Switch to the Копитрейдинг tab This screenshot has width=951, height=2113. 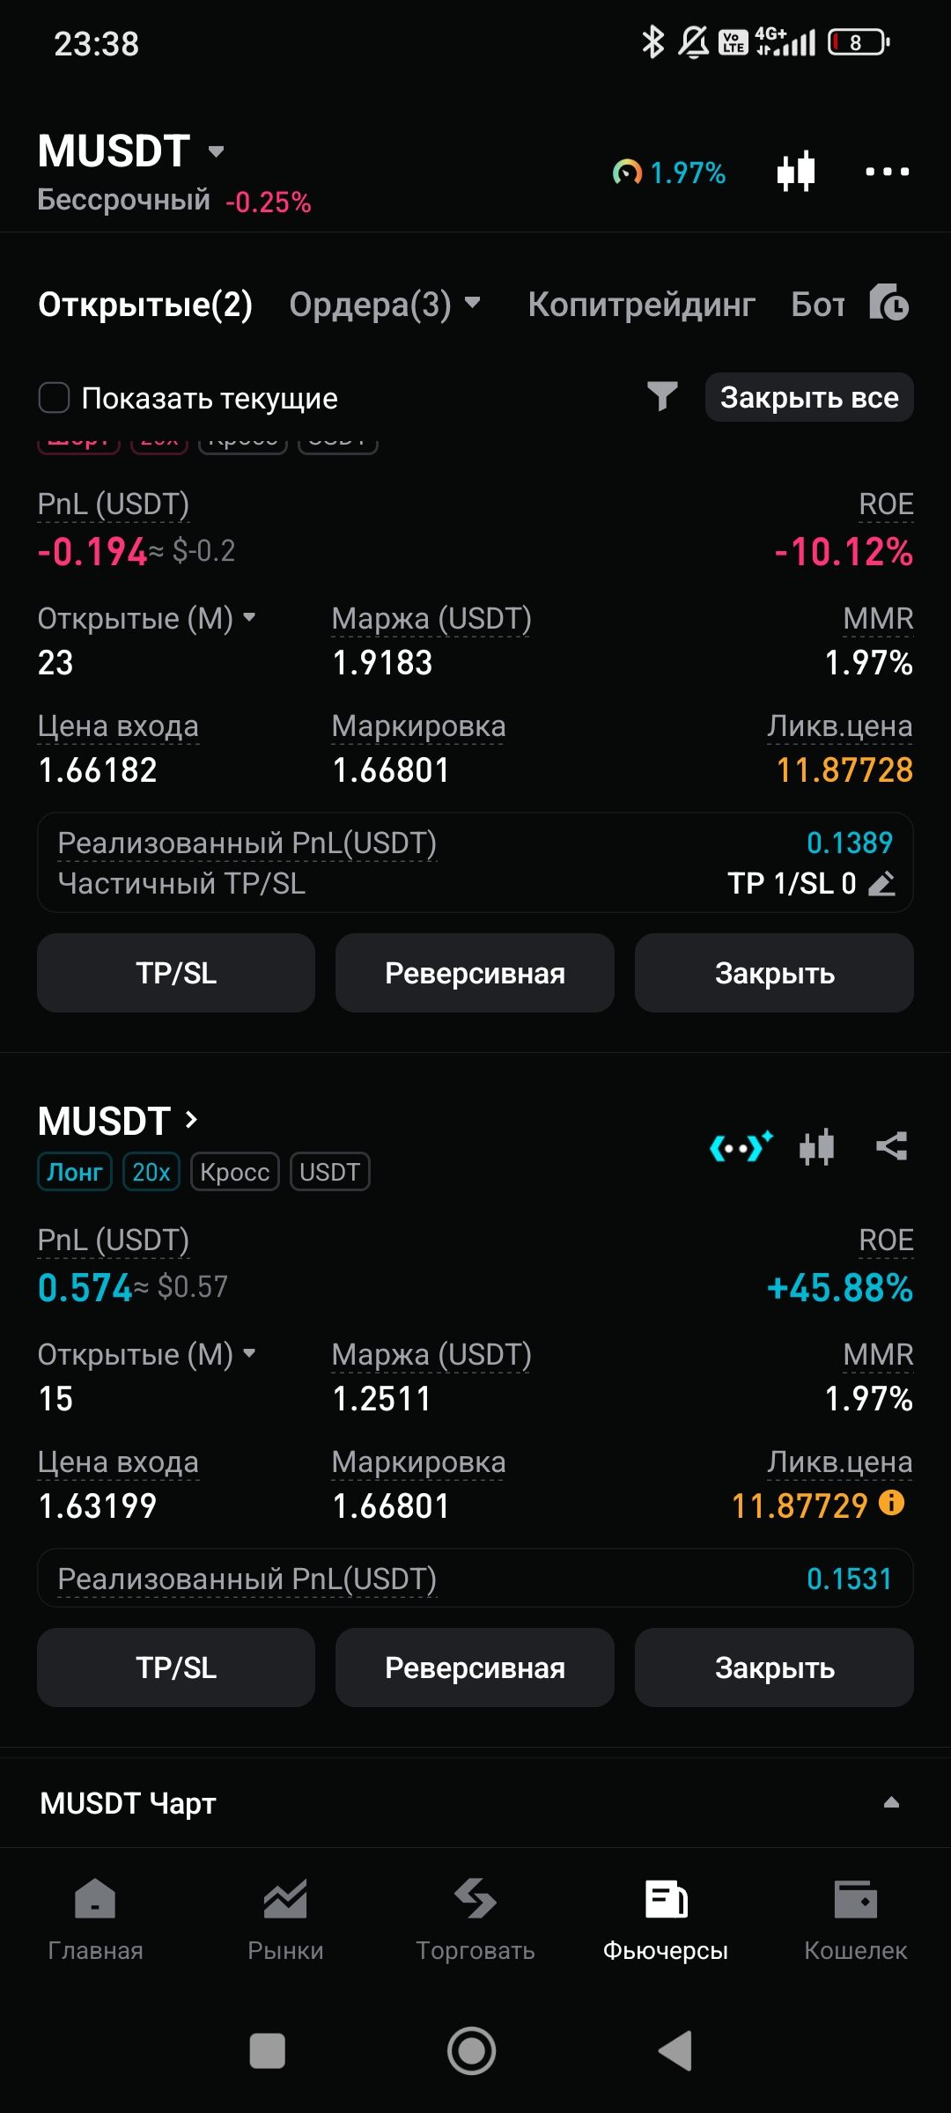click(x=641, y=305)
